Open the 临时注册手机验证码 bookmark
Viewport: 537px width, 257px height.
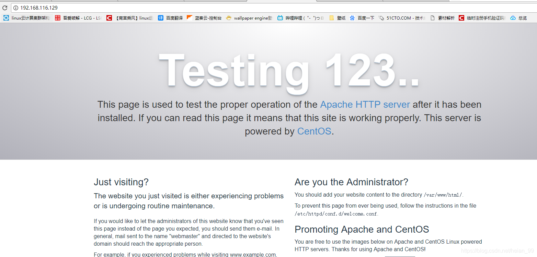coord(482,18)
